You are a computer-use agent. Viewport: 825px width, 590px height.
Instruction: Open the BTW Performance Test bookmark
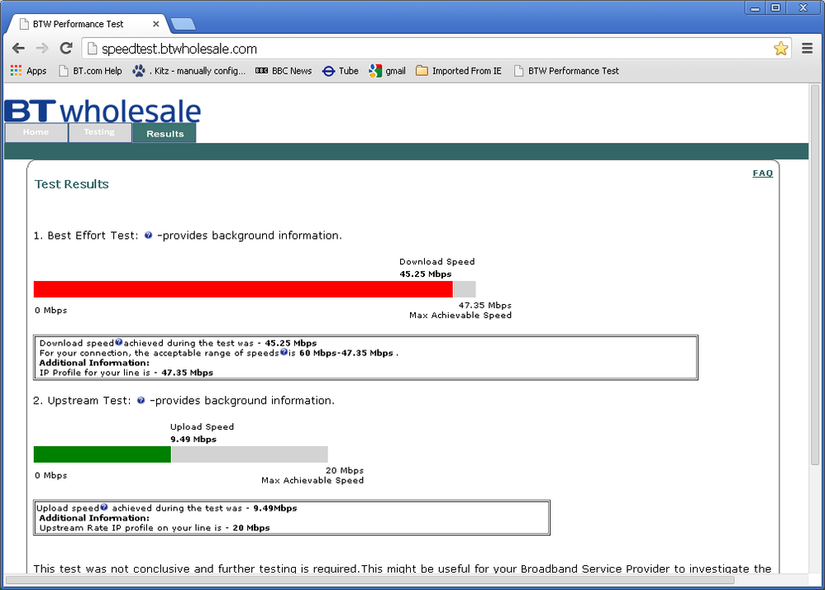566,70
